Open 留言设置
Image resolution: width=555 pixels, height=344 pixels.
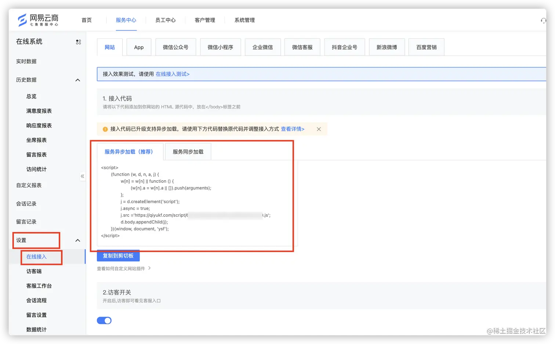pos(36,315)
